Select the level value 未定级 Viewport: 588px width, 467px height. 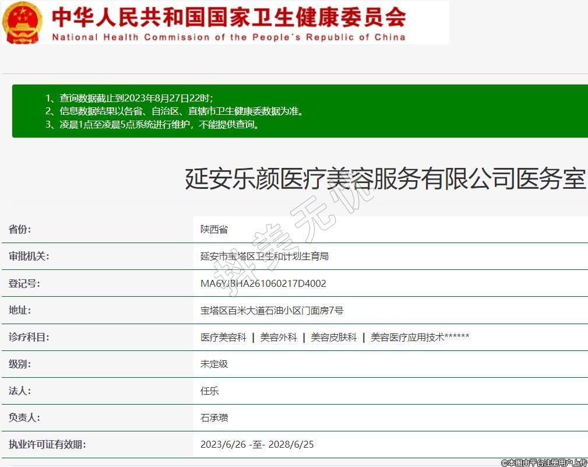point(214,364)
